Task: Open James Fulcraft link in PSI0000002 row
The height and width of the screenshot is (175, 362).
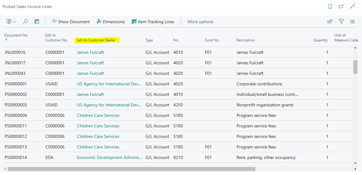Action: [x=91, y=94]
